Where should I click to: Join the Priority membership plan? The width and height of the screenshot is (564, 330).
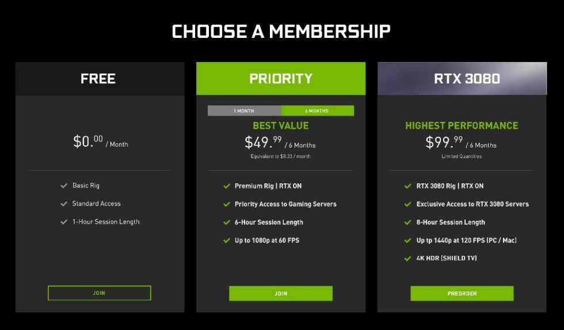pos(281,293)
